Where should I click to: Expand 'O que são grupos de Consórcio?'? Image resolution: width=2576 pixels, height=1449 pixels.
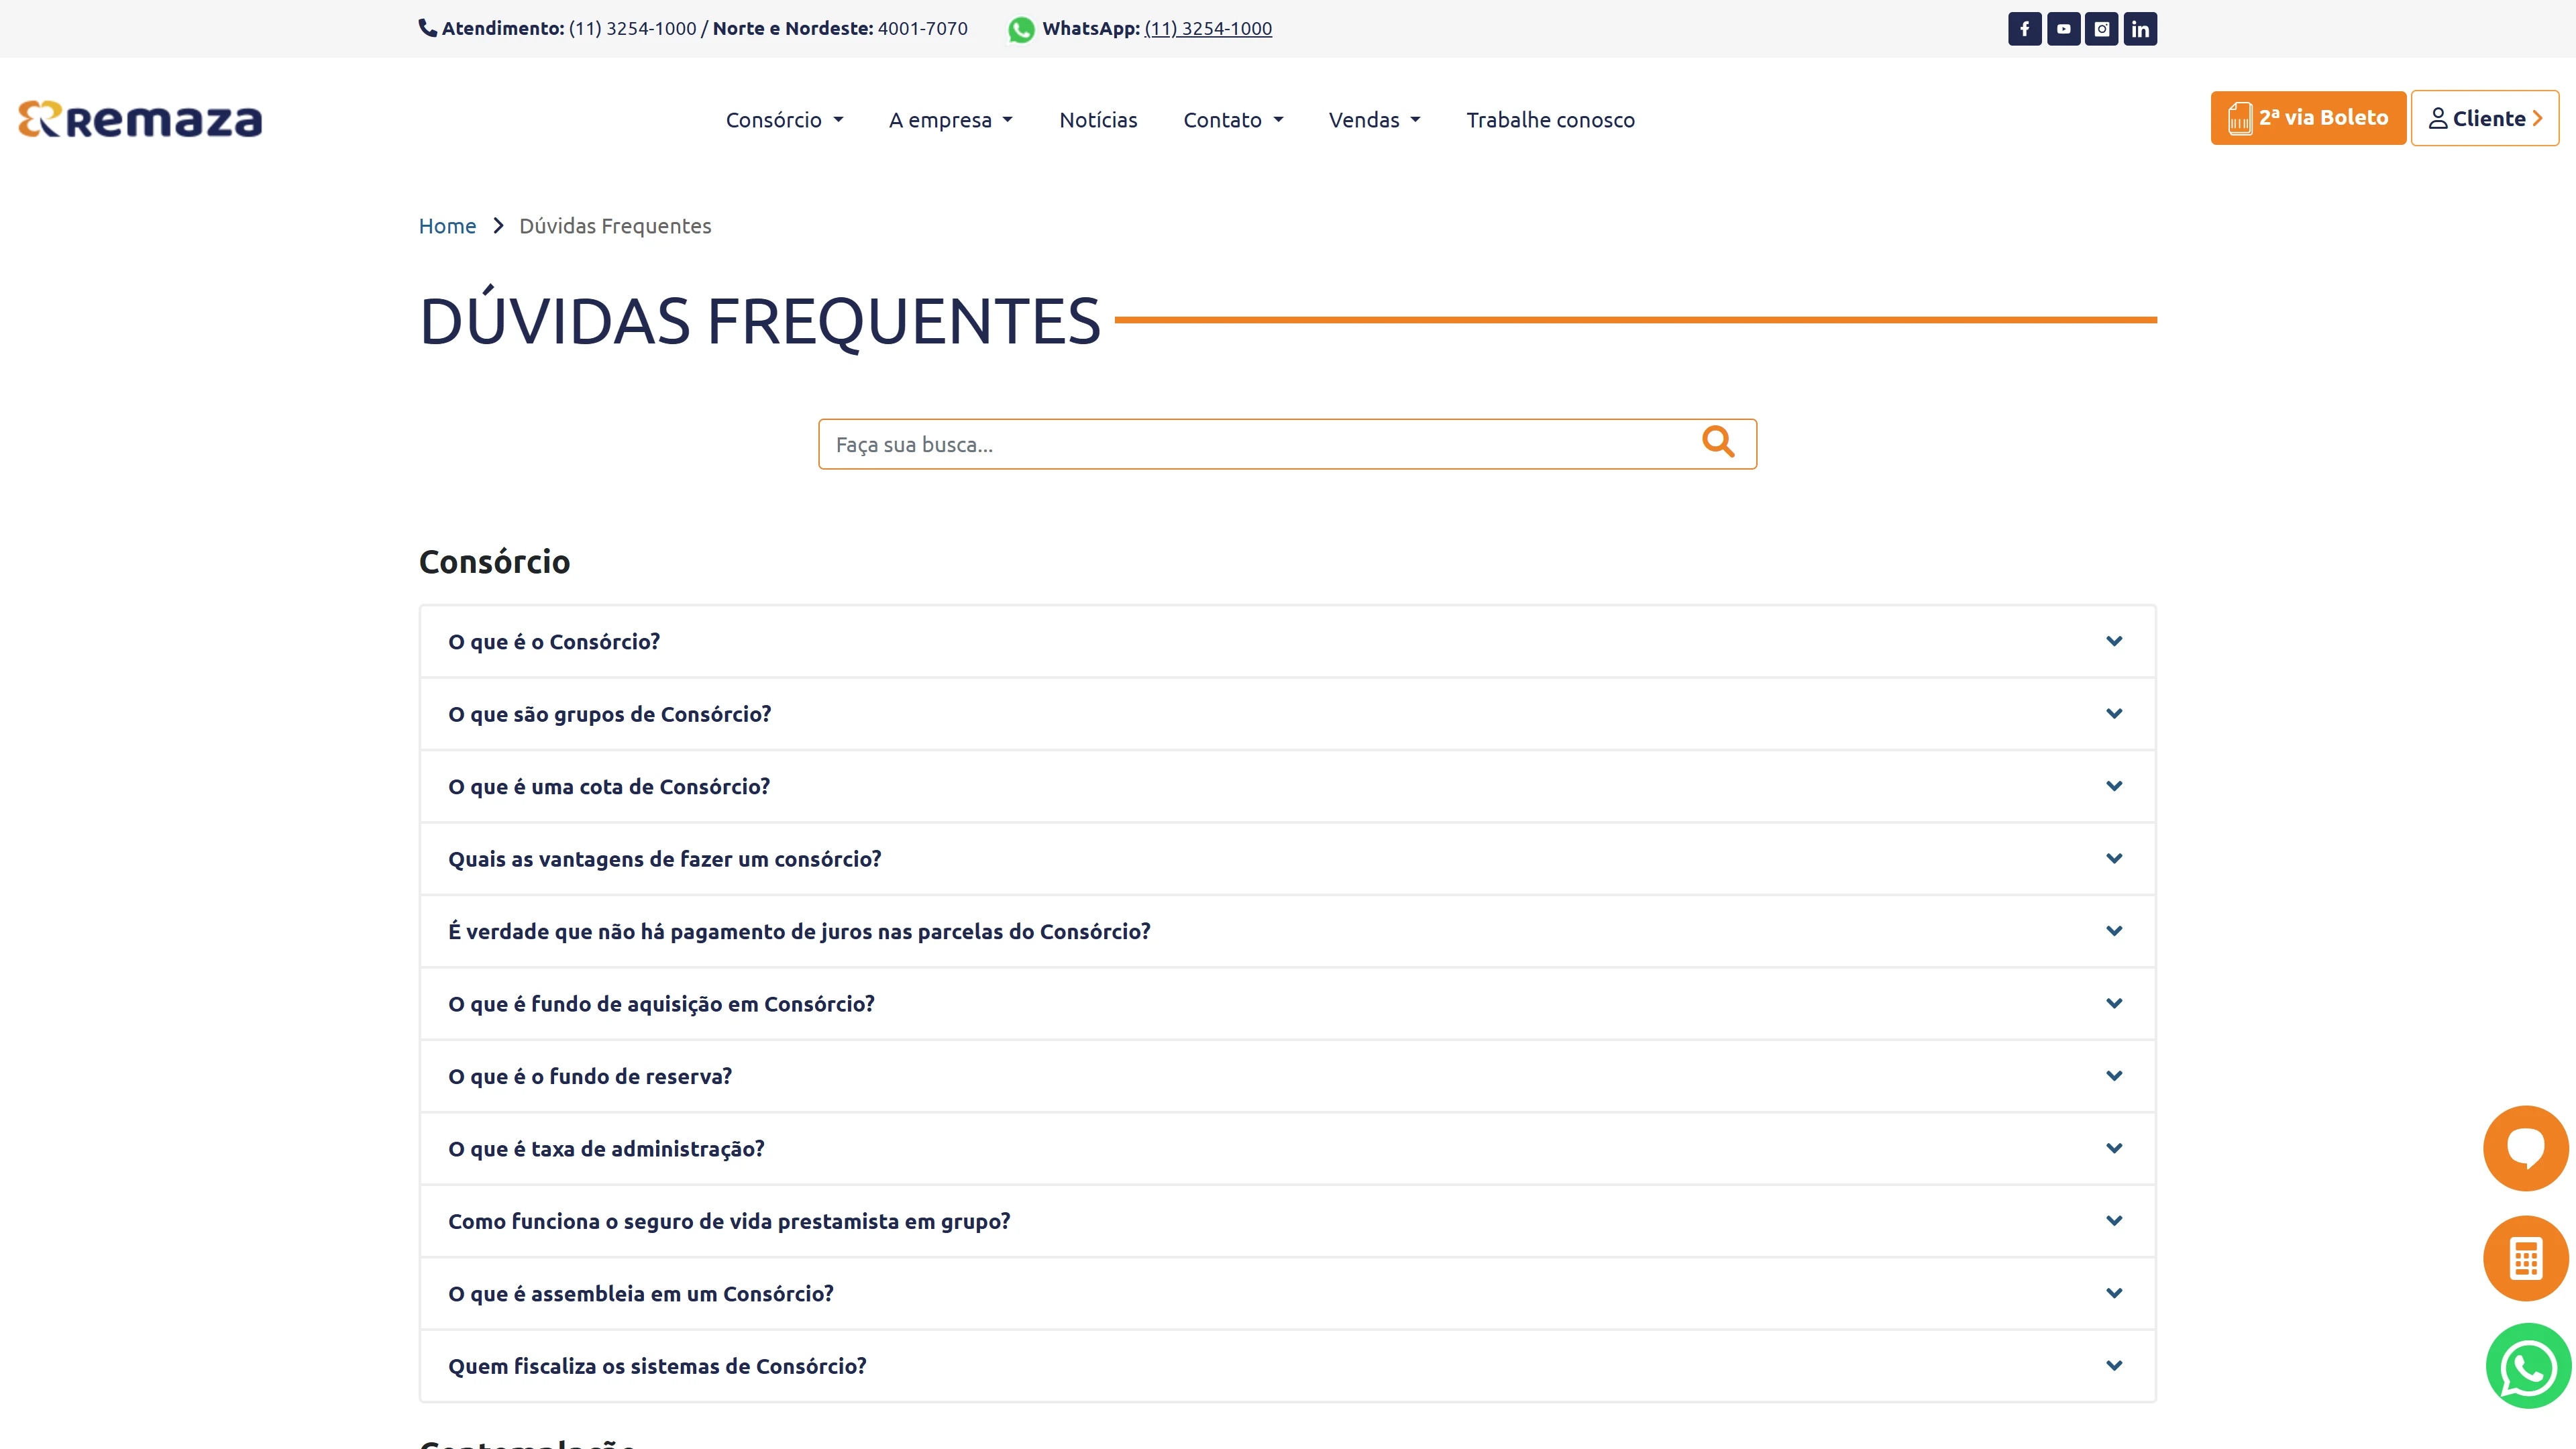(1287, 714)
